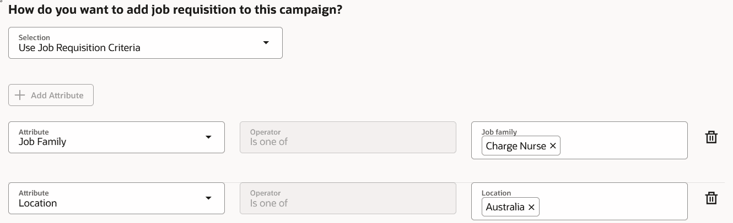Click the Location attribute value
Screen dimensions: 733x223
coord(38,203)
